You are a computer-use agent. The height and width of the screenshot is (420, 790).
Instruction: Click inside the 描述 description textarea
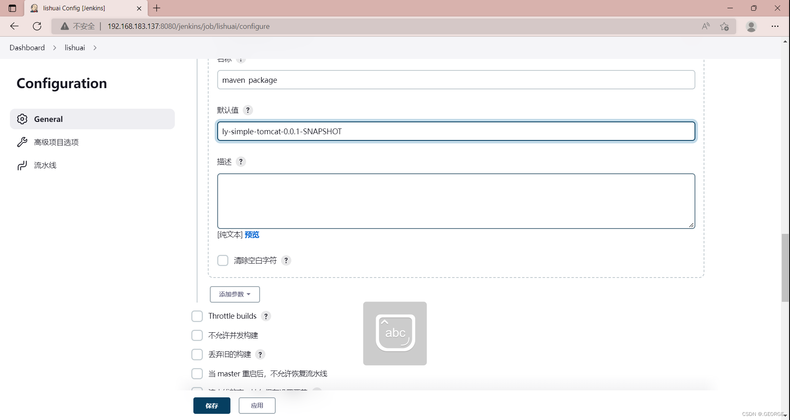pos(456,201)
